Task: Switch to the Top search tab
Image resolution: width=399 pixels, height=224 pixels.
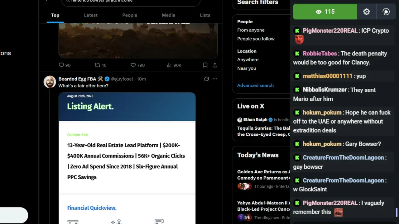Action: click(55, 15)
